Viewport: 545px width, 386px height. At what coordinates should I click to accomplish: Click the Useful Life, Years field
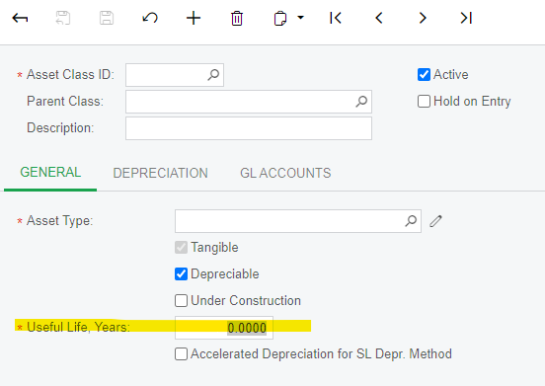pyautogui.click(x=224, y=328)
